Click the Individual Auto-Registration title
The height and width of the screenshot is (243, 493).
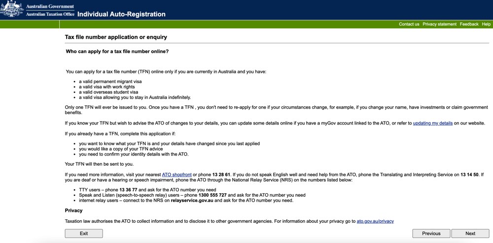pyautogui.click(x=121, y=14)
